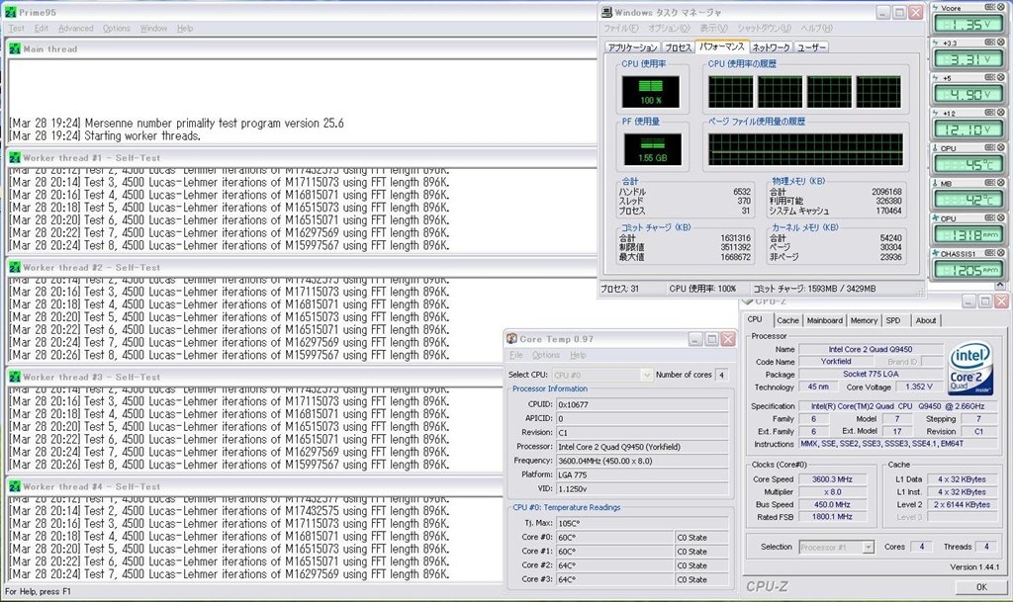Close the 1318 RPM CPU fan gadget via X icon
Viewport: 1013px width, 602px height.
(x=1000, y=217)
